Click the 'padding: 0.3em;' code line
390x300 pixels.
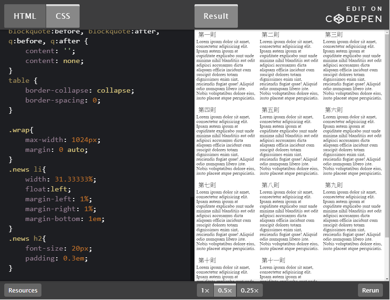pos(57,258)
